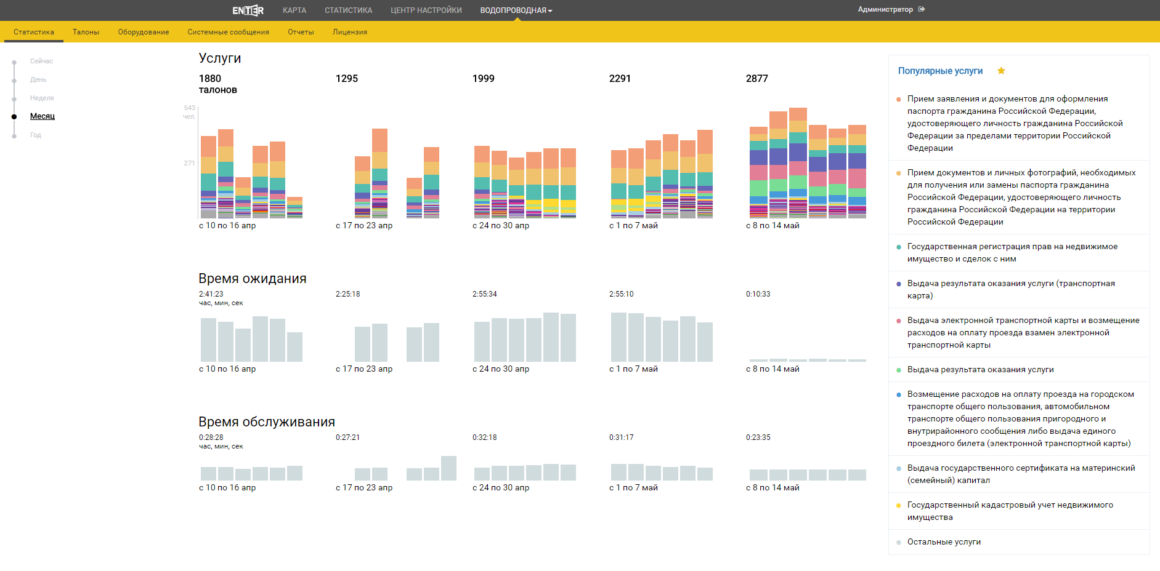Switch to the Талоны tab
Image resolution: width=1160 pixels, height=571 pixels.
pyautogui.click(x=86, y=32)
